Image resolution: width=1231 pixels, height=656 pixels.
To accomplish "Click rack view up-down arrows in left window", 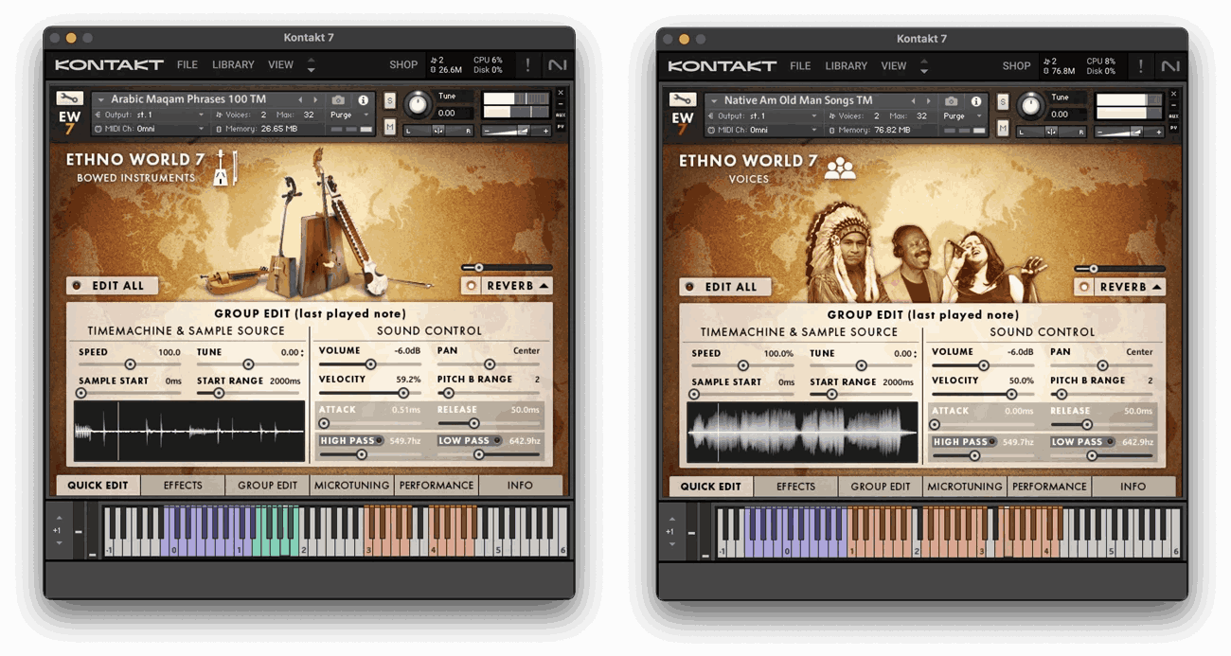I will pos(311,65).
